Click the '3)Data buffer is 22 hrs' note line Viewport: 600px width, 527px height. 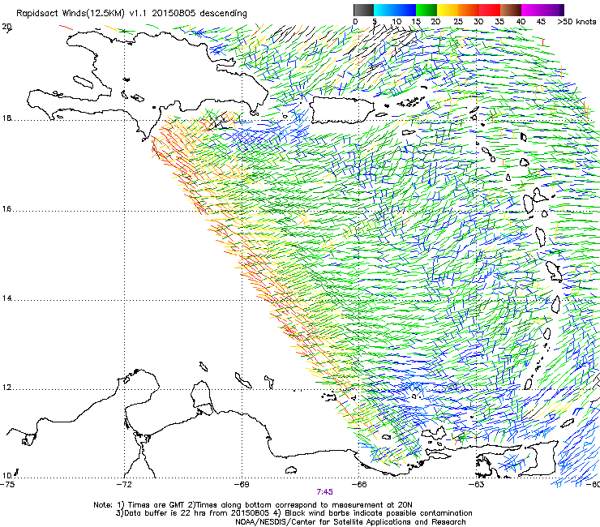tap(294, 513)
